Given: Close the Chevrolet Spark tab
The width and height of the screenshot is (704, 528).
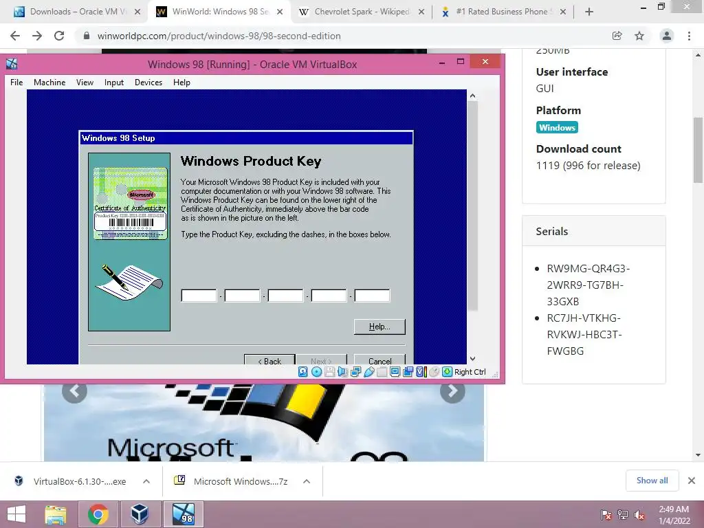Looking at the screenshot, I should tap(421, 12).
